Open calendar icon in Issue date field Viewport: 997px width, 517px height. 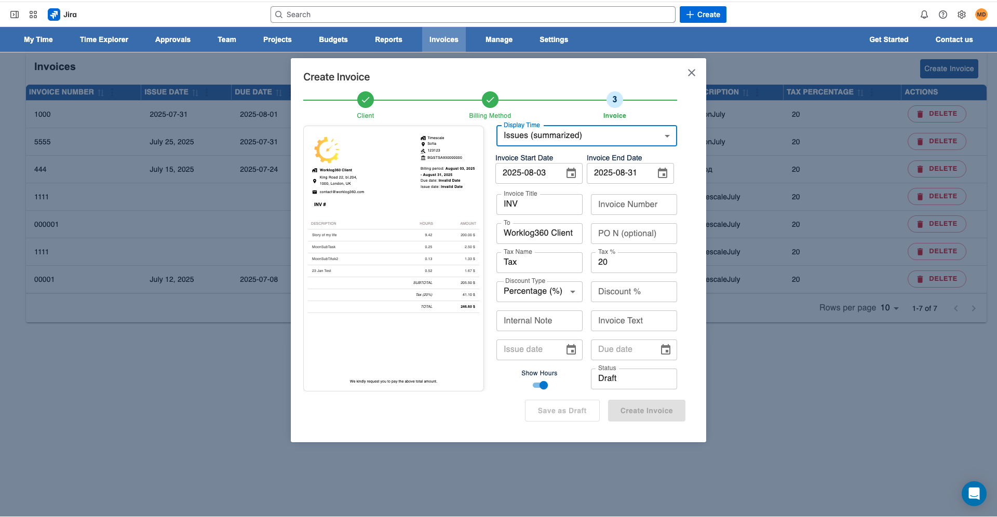point(571,349)
